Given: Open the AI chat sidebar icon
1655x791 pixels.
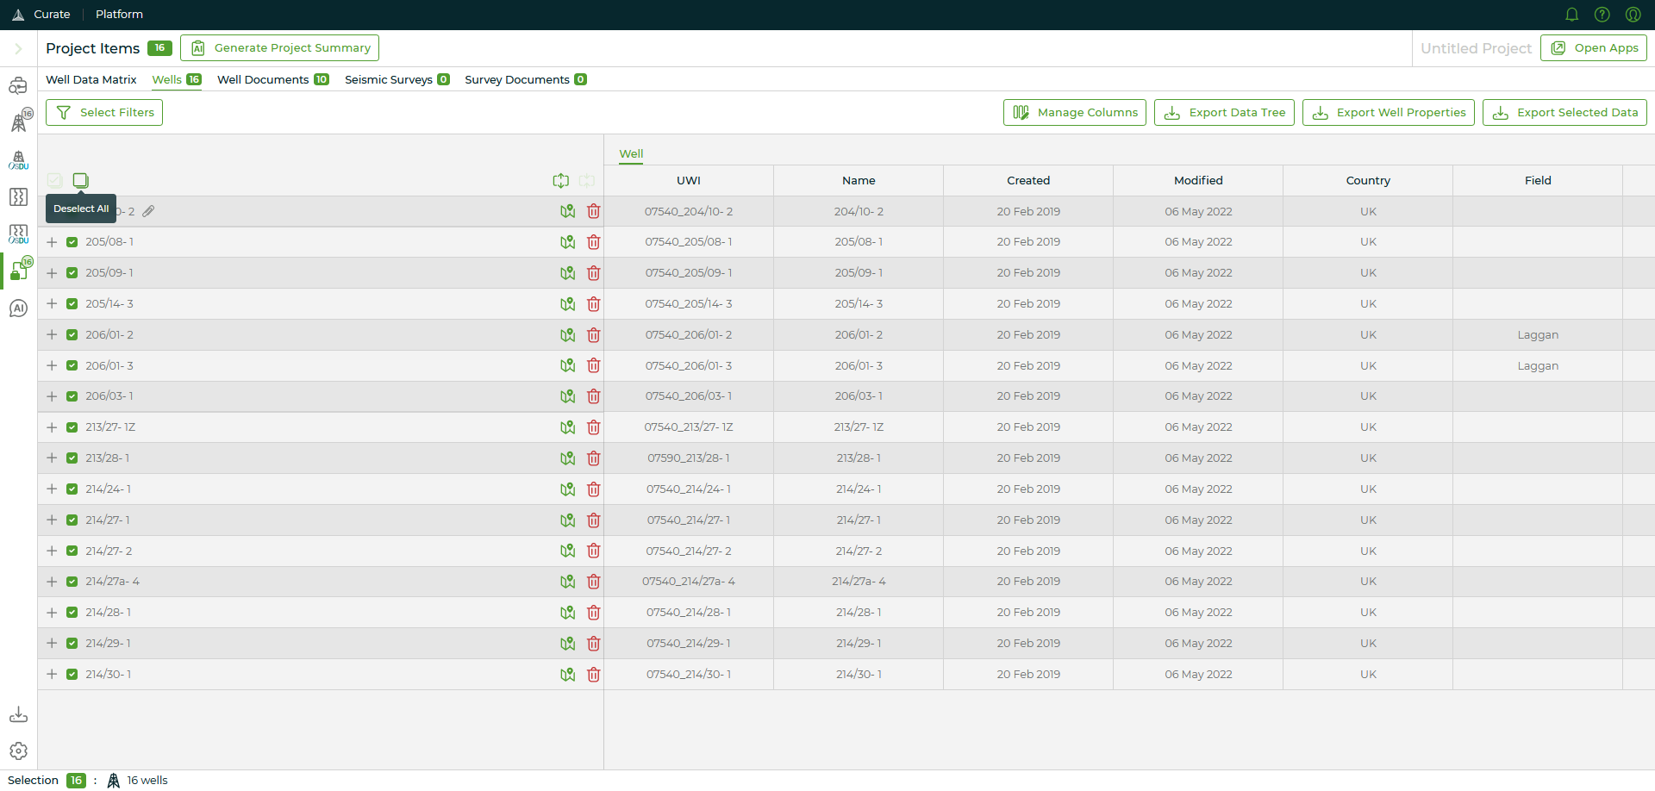Looking at the screenshot, I should (18, 308).
